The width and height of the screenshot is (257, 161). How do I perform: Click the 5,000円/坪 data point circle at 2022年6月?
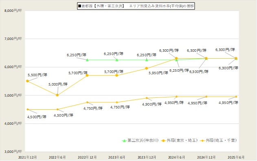57,95
